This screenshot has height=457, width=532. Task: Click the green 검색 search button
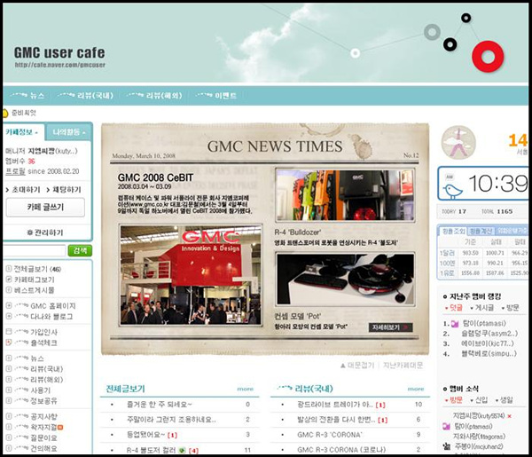(80, 250)
